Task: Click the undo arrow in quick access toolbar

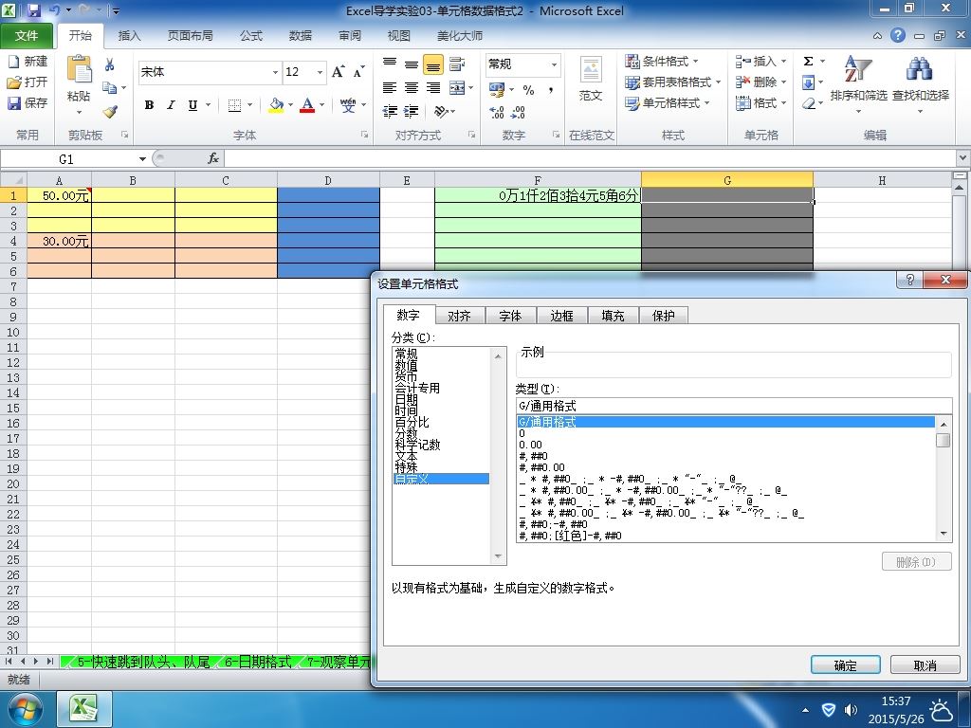Action: pos(54,10)
